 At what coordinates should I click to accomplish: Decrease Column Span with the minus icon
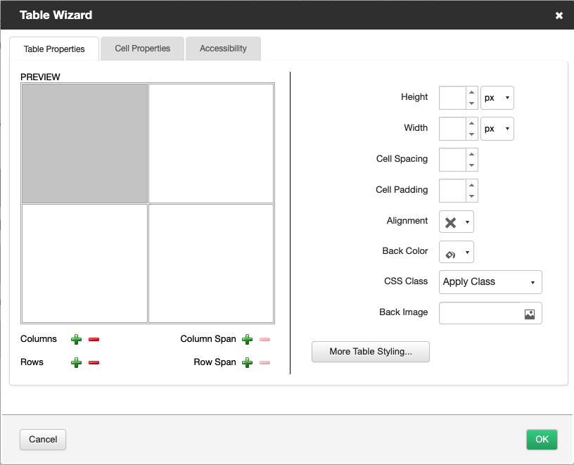click(265, 339)
